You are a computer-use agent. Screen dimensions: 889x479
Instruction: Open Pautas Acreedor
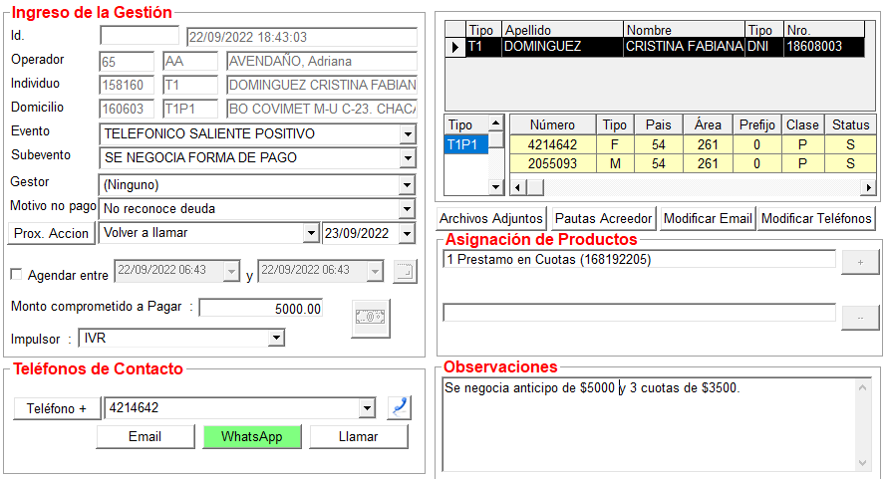point(603,219)
